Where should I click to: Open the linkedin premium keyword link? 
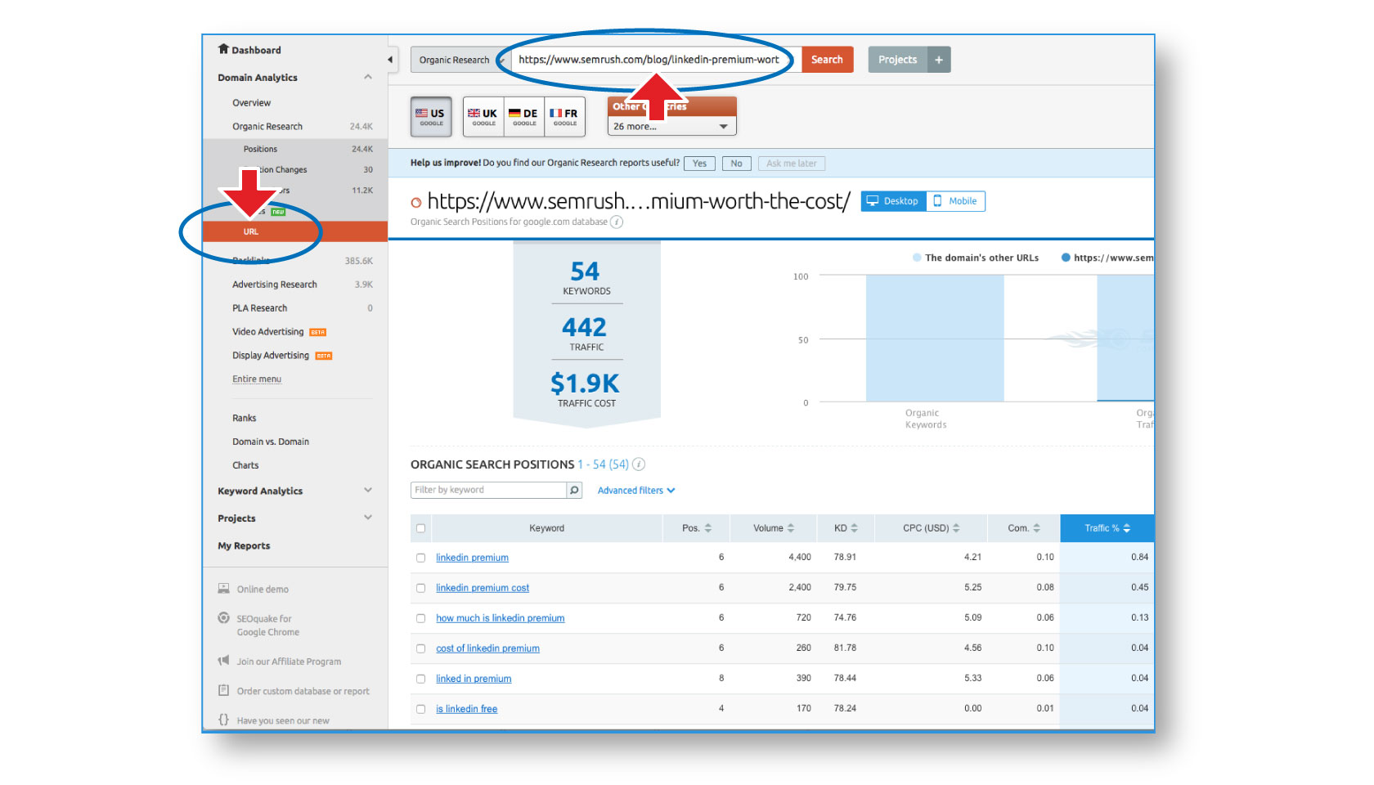pos(472,558)
